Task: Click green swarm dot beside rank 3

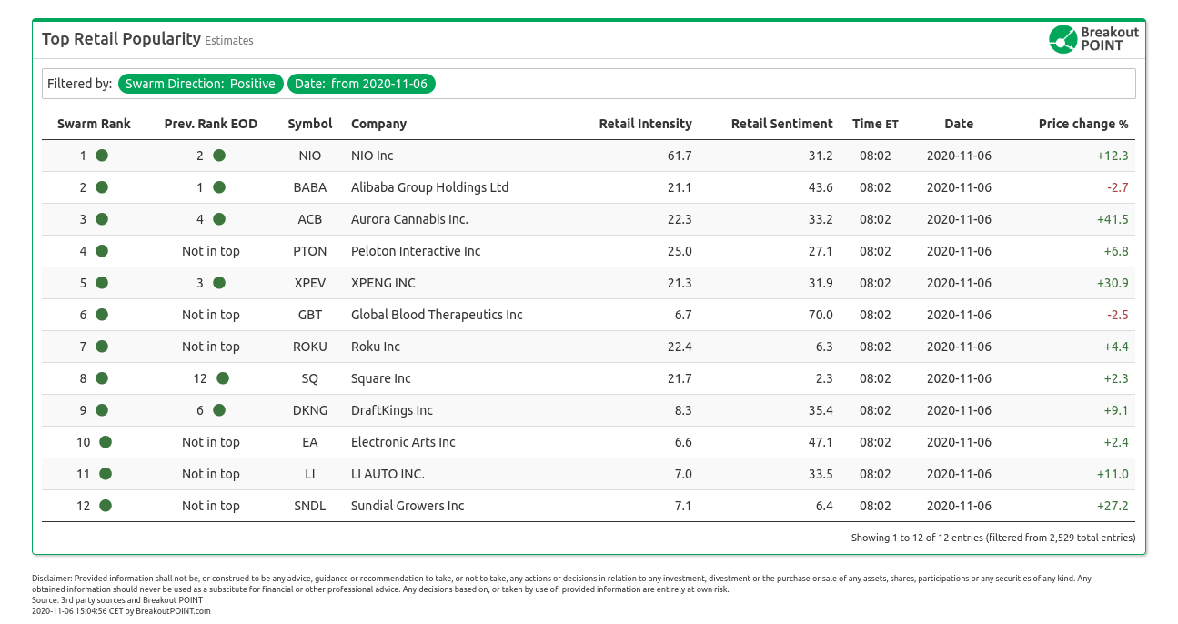Action: [x=102, y=219]
